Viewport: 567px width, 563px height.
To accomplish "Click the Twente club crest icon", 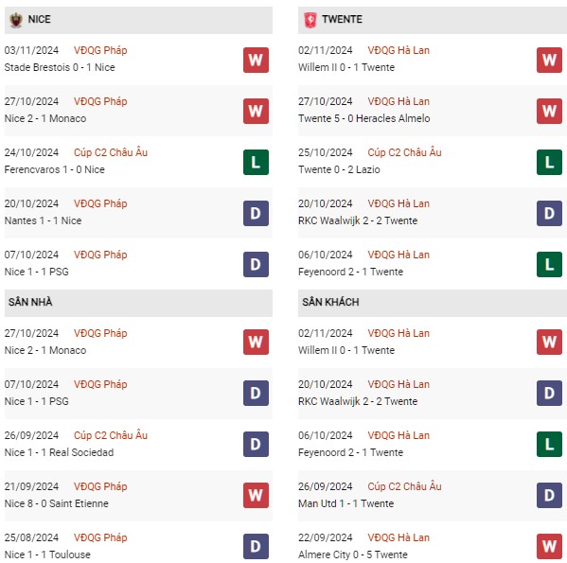I will click(x=310, y=20).
